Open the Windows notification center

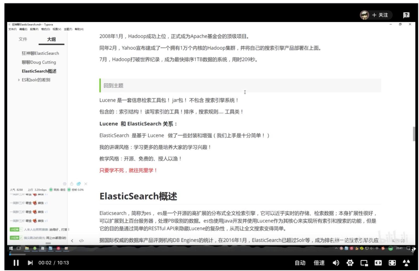click(x=408, y=248)
